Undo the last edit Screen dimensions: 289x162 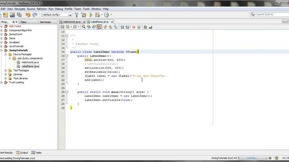coord(28,15)
